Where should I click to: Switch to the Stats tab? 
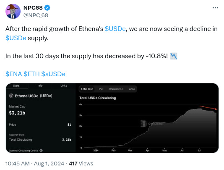tap(16, 85)
